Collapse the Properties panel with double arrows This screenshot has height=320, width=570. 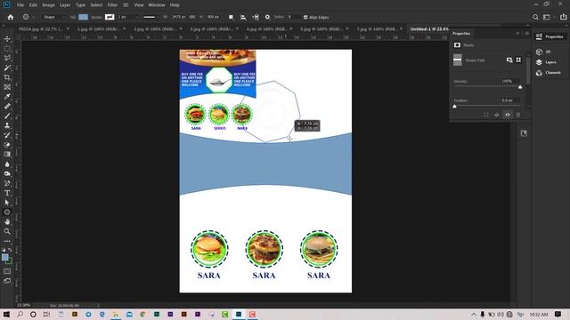pos(517,33)
